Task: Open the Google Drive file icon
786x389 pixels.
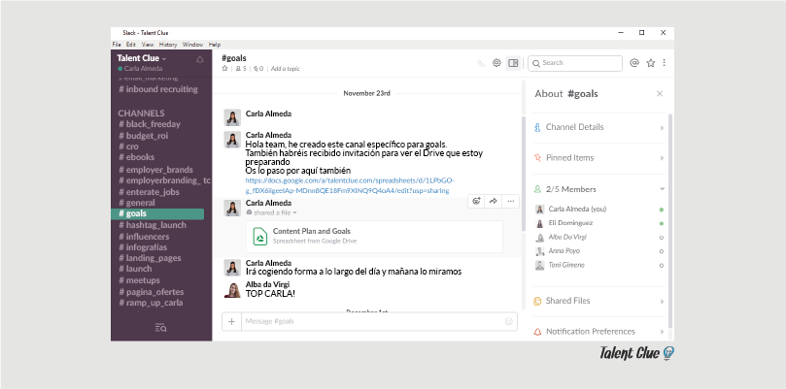Action: pyautogui.click(x=260, y=237)
